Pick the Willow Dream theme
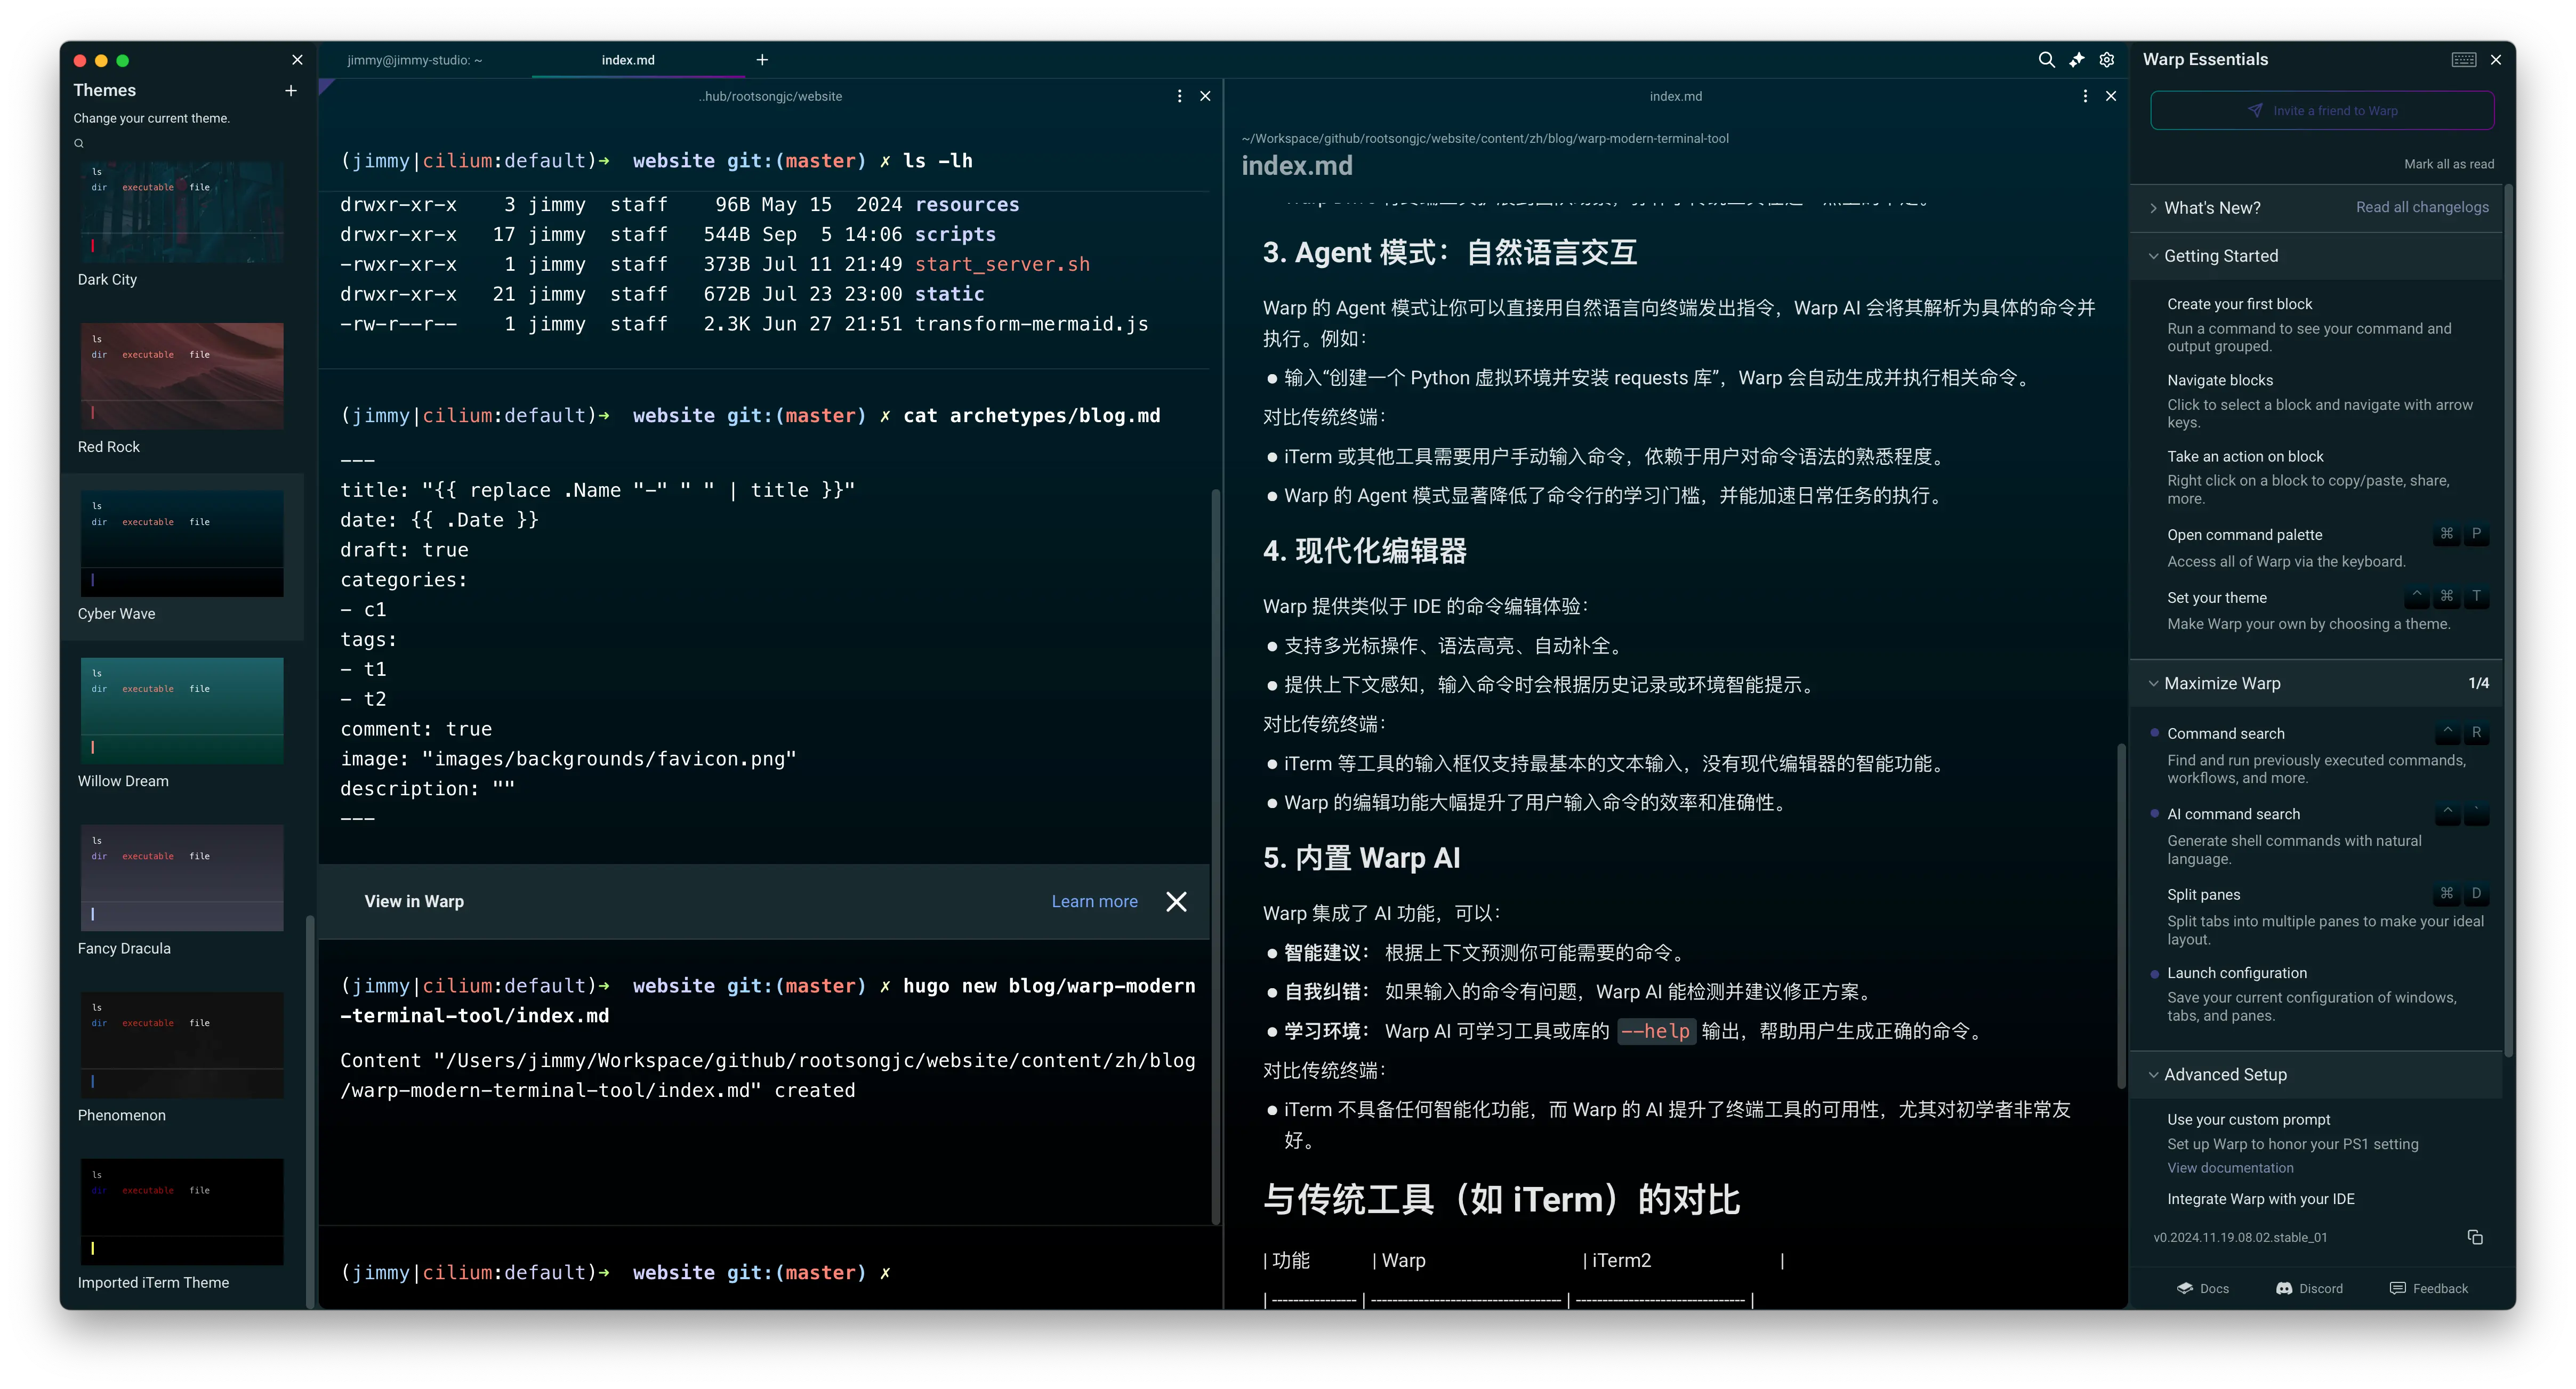Viewport: 2576px width, 1389px height. [182, 710]
